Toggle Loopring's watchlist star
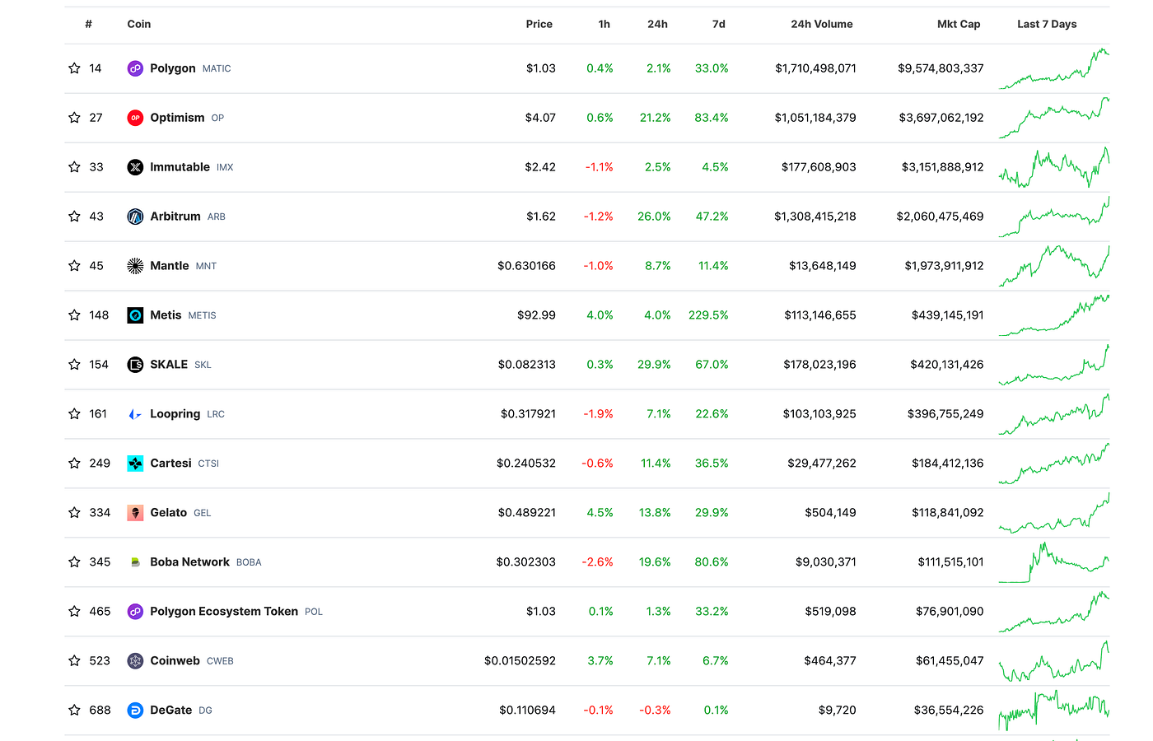This screenshot has height=741, width=1153. pos(74,414)
